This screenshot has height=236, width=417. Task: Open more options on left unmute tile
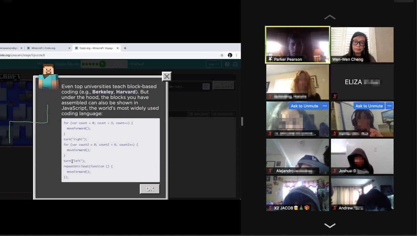pyautogui.click(x=325, y=106)
